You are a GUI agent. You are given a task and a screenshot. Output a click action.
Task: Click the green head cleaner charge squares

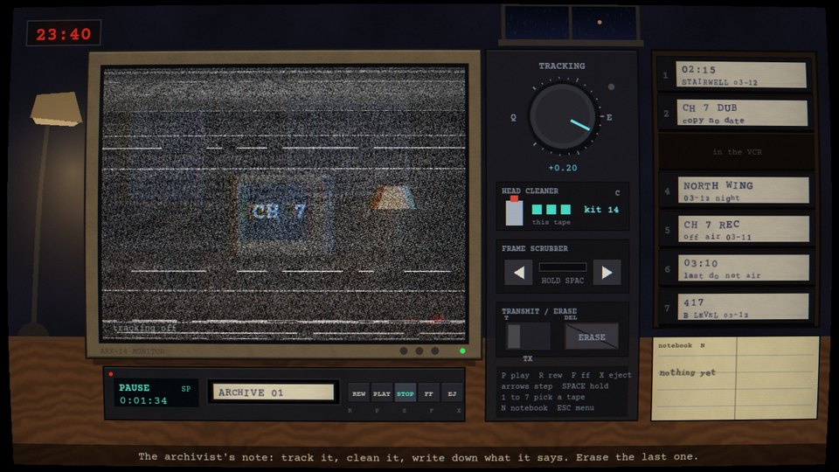(551, 209)
